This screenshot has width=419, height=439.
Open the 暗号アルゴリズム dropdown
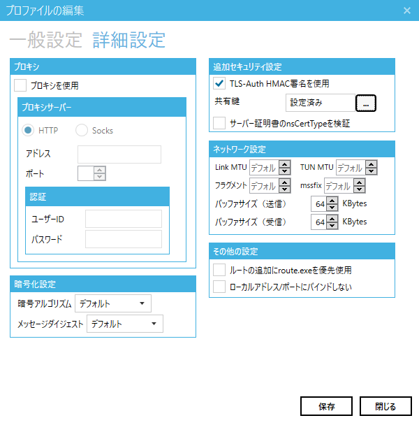(x=113, y=303)
